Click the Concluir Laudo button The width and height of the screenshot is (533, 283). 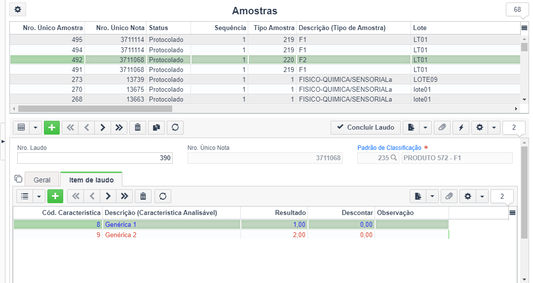(366, 127)
